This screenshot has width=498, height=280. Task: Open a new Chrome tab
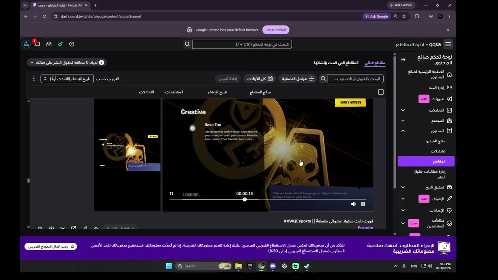(95, 5)
